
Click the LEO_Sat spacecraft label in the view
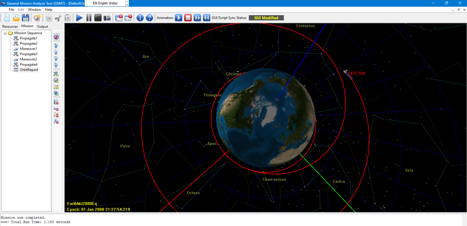click(357, 73)
